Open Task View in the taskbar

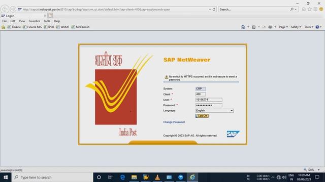click(110, 177)
